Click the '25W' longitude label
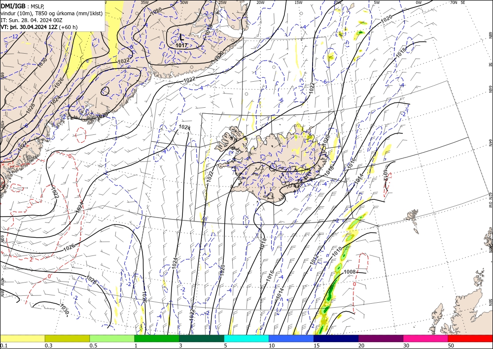Viewport: 493px width, 349px height. coord(222,2)
